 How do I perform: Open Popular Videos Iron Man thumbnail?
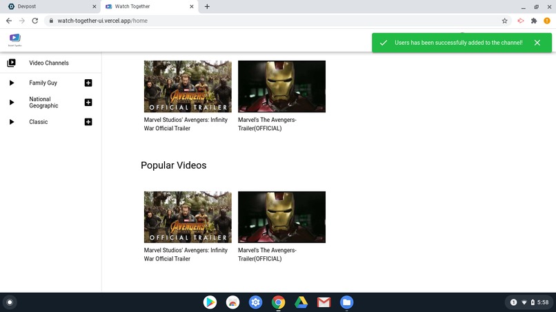281,217
